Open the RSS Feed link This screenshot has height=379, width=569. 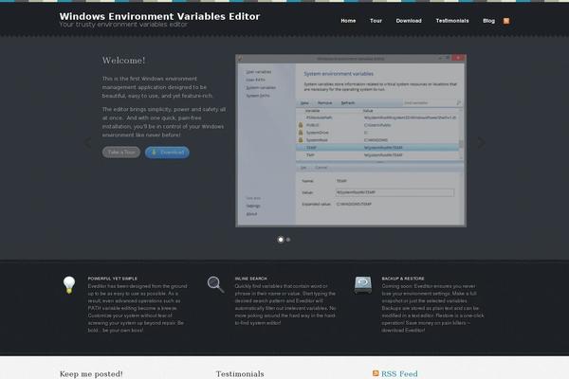point(399,373)
